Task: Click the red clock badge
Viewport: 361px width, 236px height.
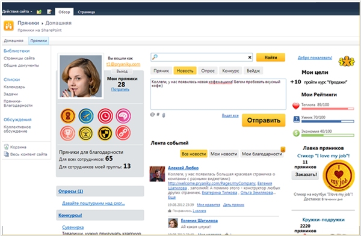Action: coord(105,116)
